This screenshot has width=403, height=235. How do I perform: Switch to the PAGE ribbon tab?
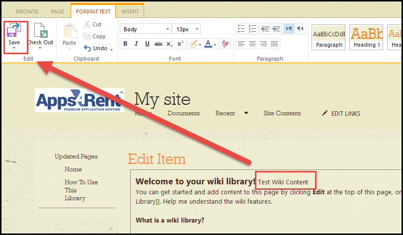(57, 11)
